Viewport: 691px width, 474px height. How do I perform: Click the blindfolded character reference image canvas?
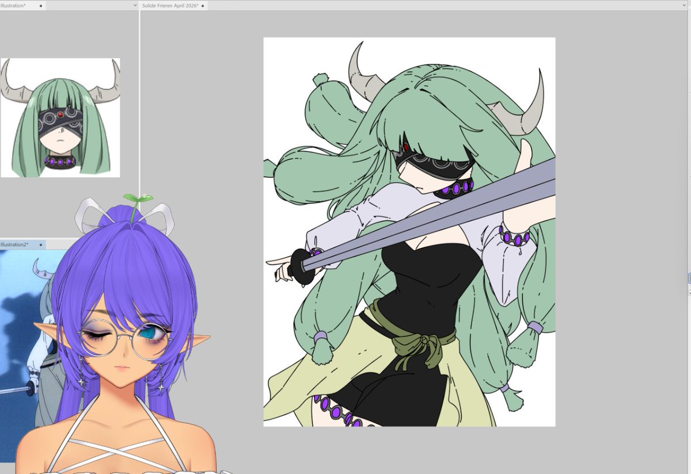click(60, 117)
